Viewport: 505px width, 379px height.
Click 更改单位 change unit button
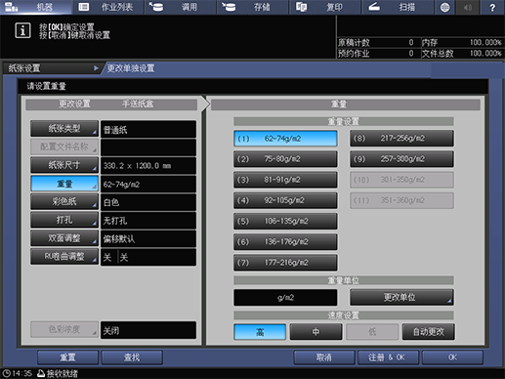pos(401,297)
